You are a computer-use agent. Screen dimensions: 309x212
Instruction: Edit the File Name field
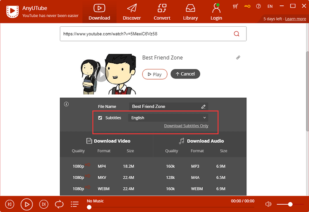tap(169, 106)
